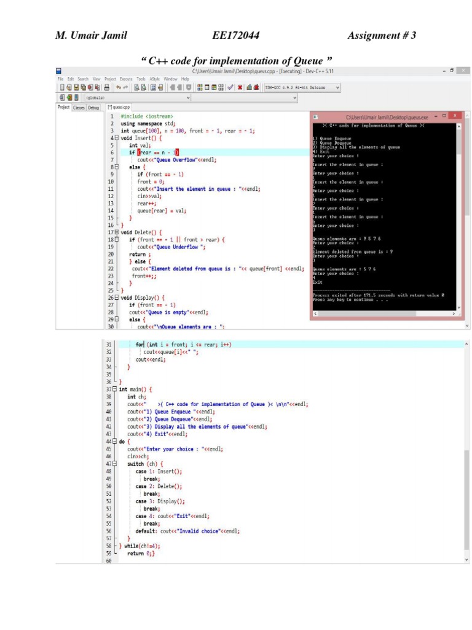Viewport: 472px width, 630px height.
Task: Open the empty function list dropdown
Action: click(244, 98)
